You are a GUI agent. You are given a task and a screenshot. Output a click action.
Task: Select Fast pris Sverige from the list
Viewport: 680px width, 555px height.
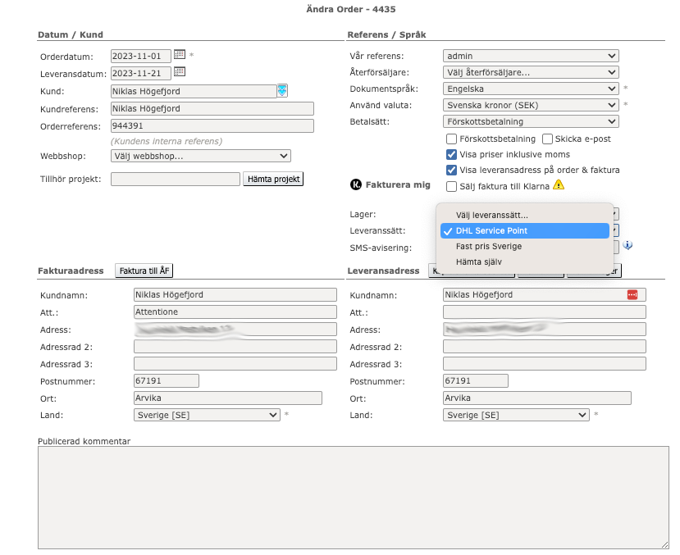pyautogui.click(x=488, y=246)
